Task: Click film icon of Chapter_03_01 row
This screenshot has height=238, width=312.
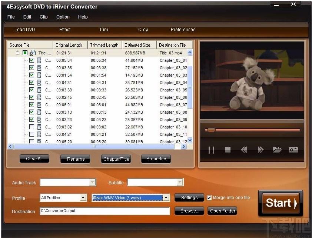Action: [x=39, y=60]
